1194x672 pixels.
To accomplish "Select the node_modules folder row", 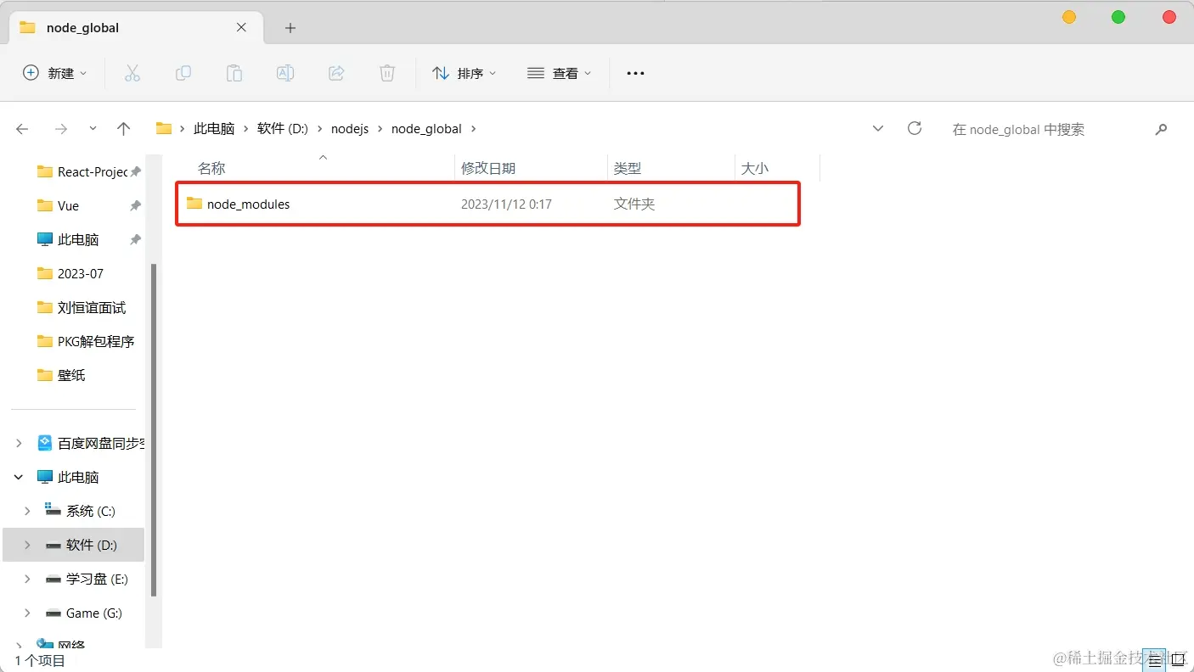I will pos(487,204).
